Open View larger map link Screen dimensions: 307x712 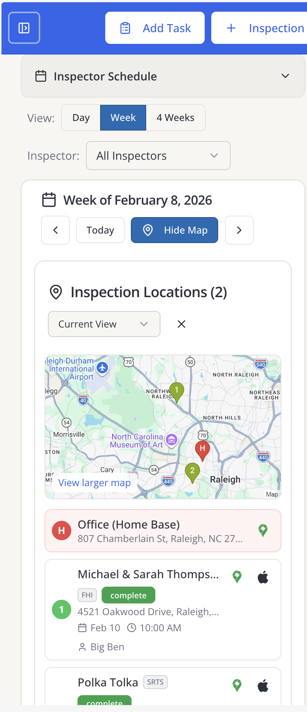[94, 483]
